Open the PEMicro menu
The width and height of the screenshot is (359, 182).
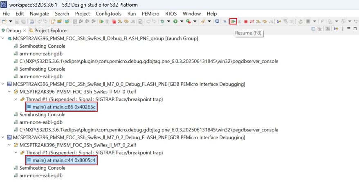click(150, 13)
